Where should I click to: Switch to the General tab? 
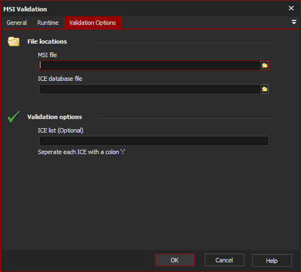pyautogui.click(x=17, y=23)
